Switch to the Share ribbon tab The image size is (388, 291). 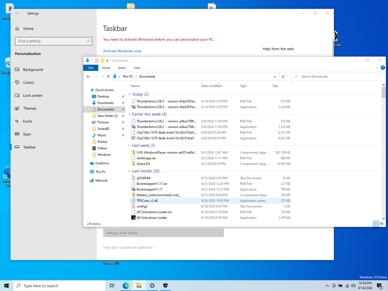(x=122, y=68)
